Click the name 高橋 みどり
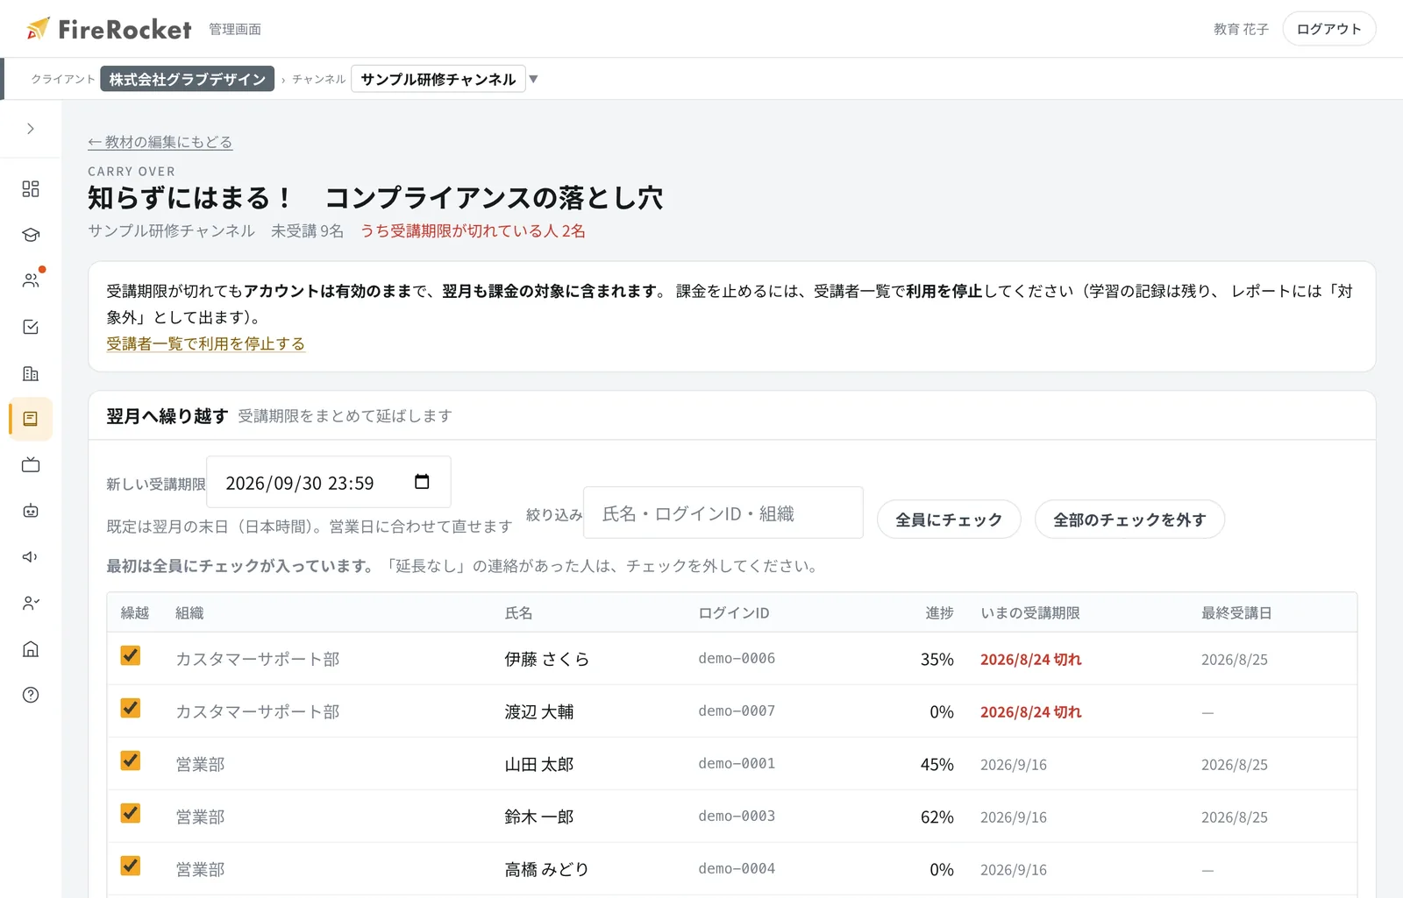This screenshot has height=898, width=1403. tap(546, 869)
